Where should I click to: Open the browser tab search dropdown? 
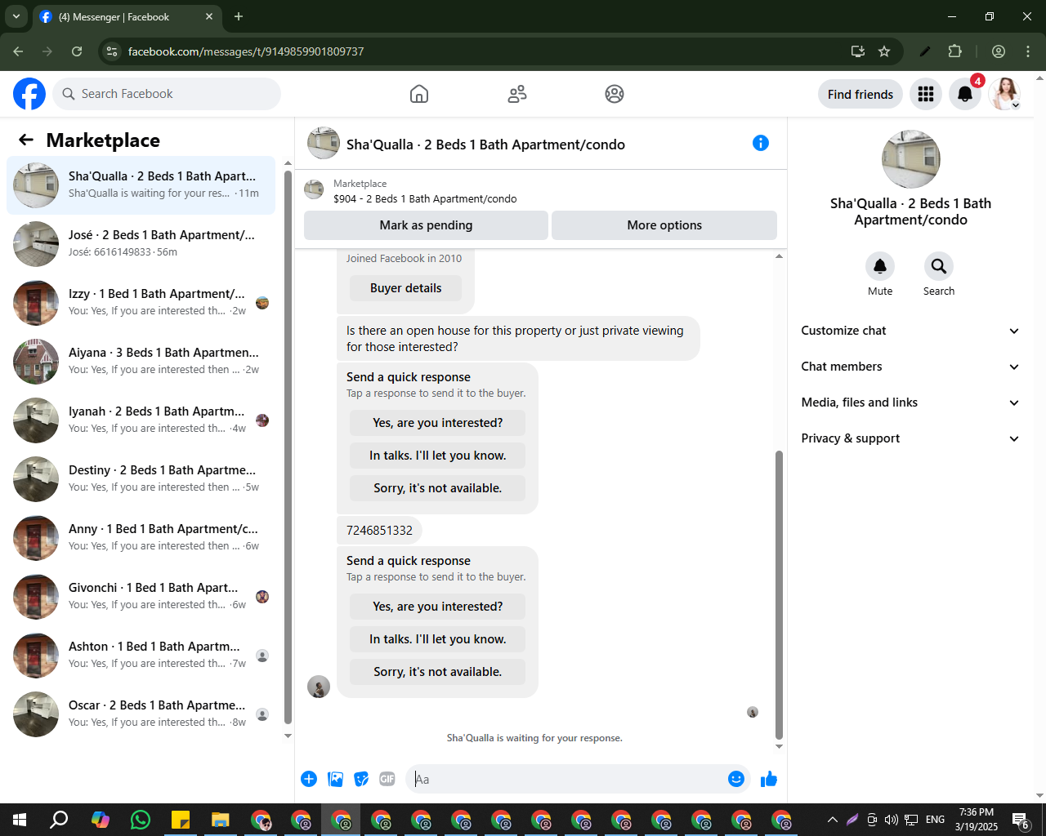(x=16, y=16)
